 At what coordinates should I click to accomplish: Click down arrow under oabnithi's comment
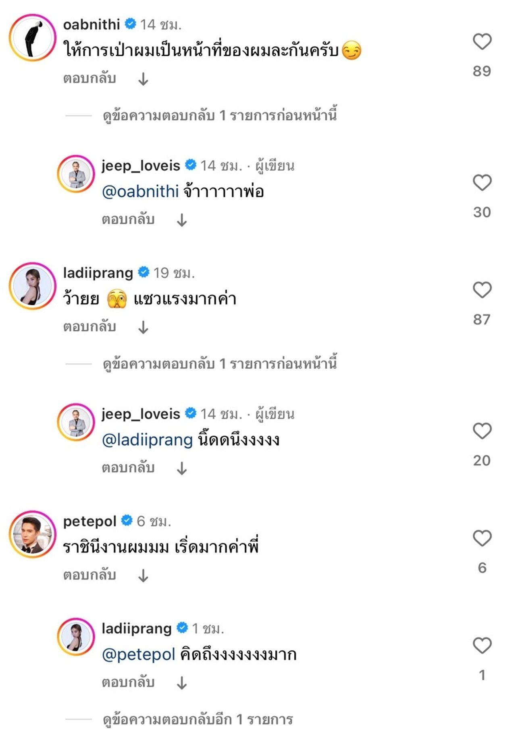click(x=144, y=79)
